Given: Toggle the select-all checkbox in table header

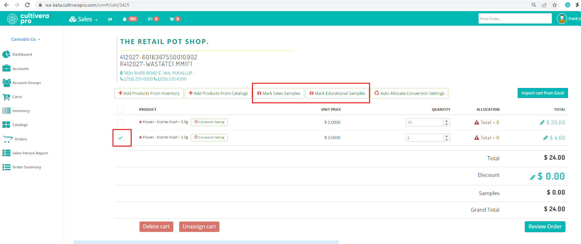Looking at the screenshot, I should pyautogui.click(x=121, y=109).
